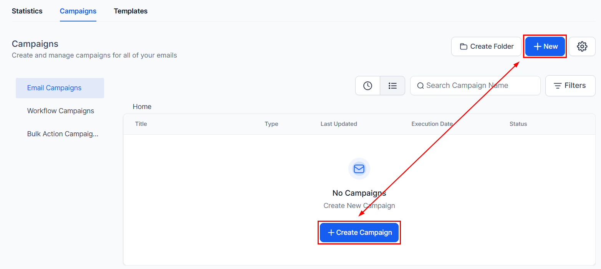Click the Create Campaign button

359,233
